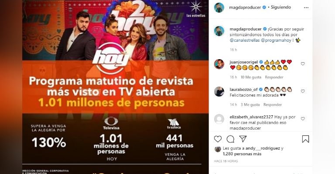Open the three-dots options menu

[x=306, y=7]
